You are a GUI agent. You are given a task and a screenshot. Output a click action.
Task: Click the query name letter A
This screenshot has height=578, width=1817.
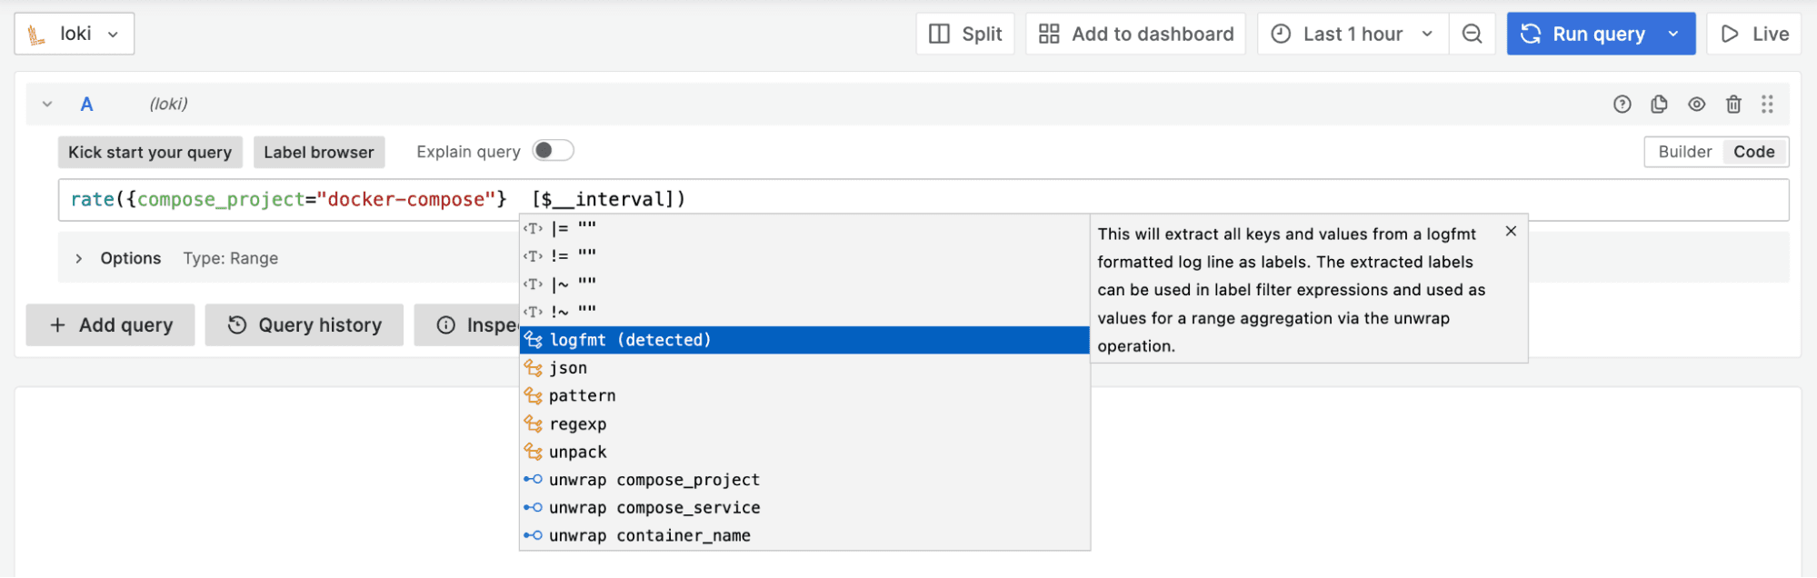point(87,105)
